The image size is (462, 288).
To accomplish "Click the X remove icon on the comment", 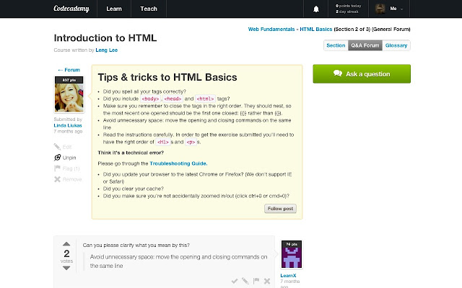I will coord(267,281).
